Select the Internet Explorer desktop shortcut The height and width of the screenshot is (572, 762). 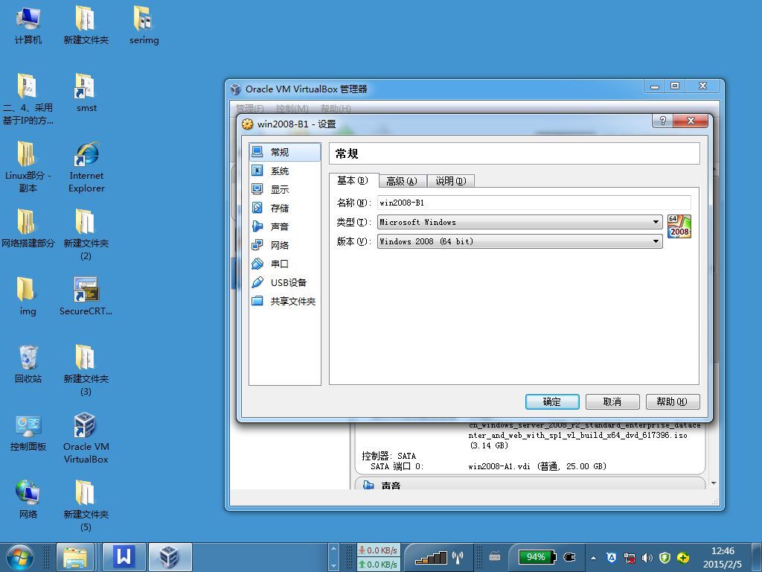pyautogui.click(x=86, y=168)
